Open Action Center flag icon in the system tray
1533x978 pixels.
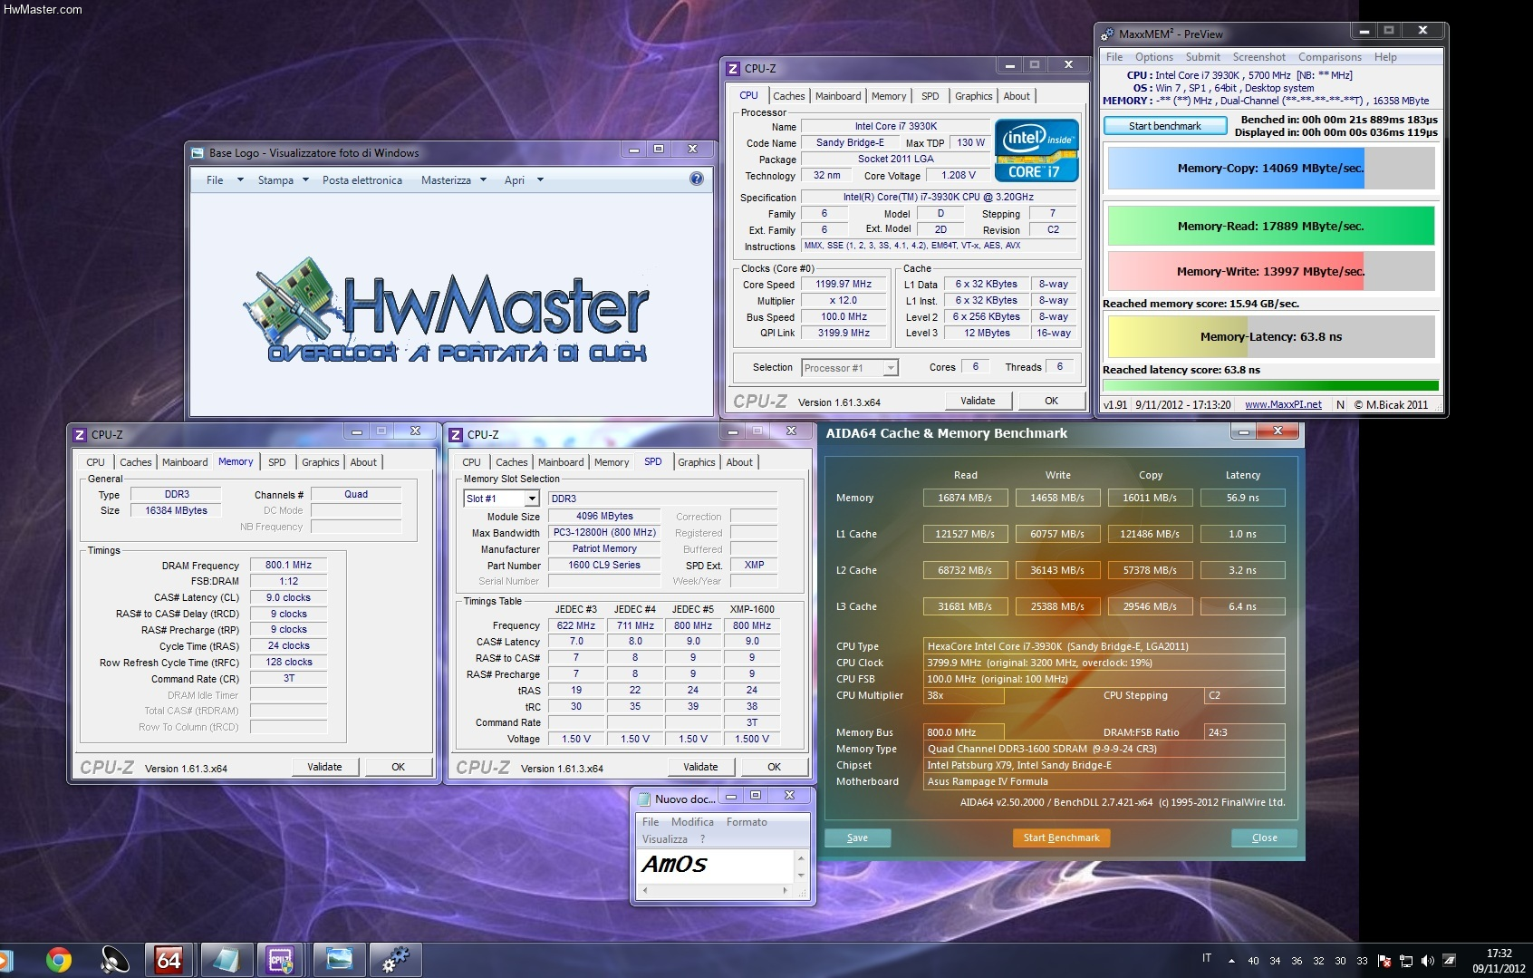[1384, 961]
